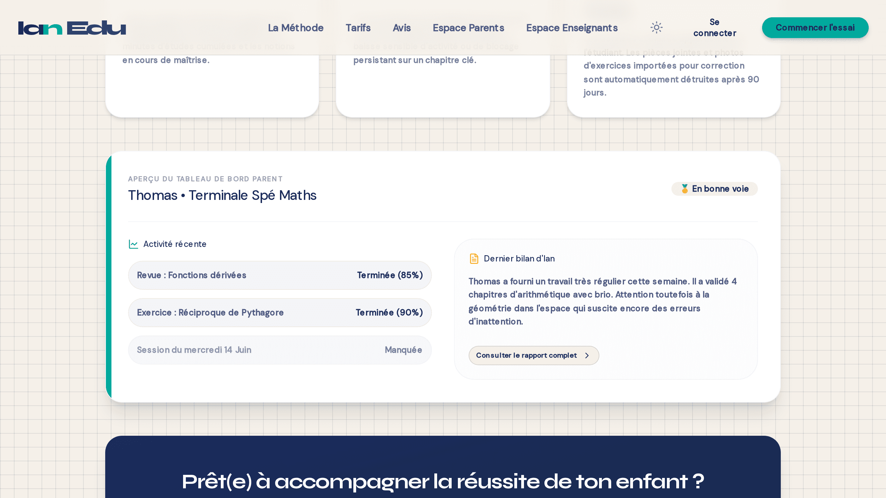886x498 pixels.
Task: Click Commencer l'essai button
Action: click(x=815, y=28)
